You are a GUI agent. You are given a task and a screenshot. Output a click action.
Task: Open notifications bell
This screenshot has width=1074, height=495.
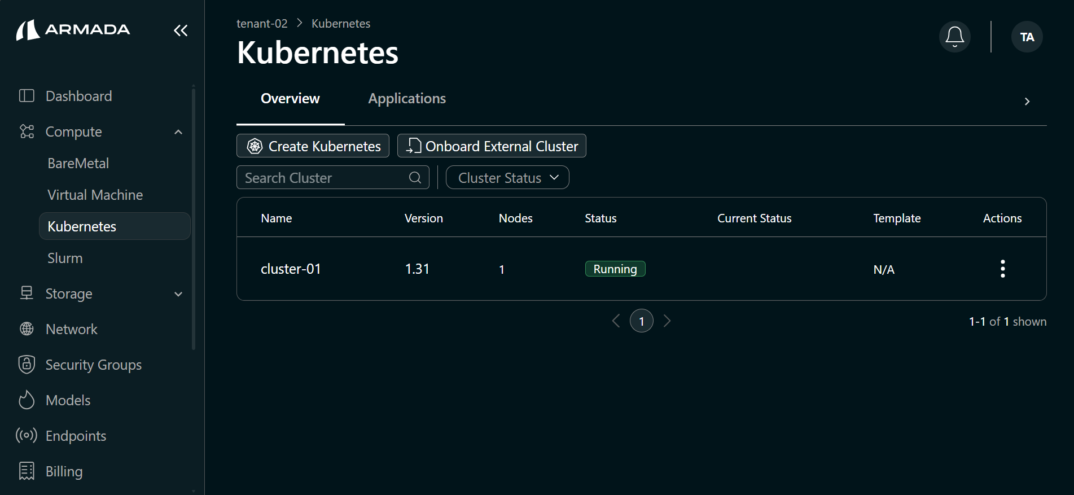[x=955, y=37]
